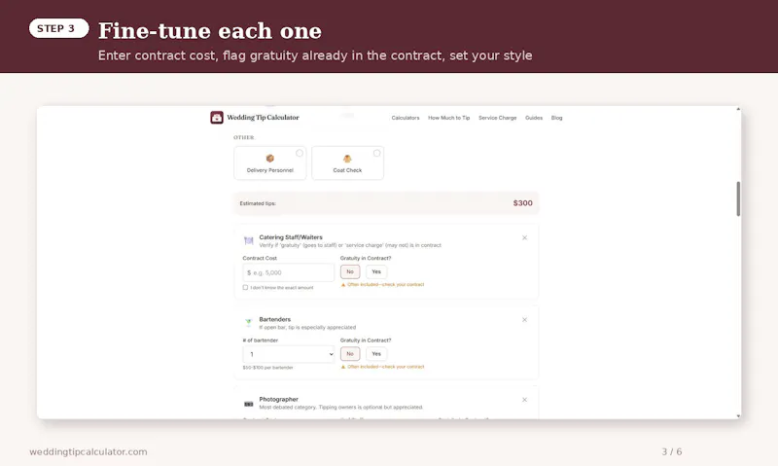This screenshot has height=466, width=778.
Task: Open the Calculators menu
Action: click(x=406, y=118)
